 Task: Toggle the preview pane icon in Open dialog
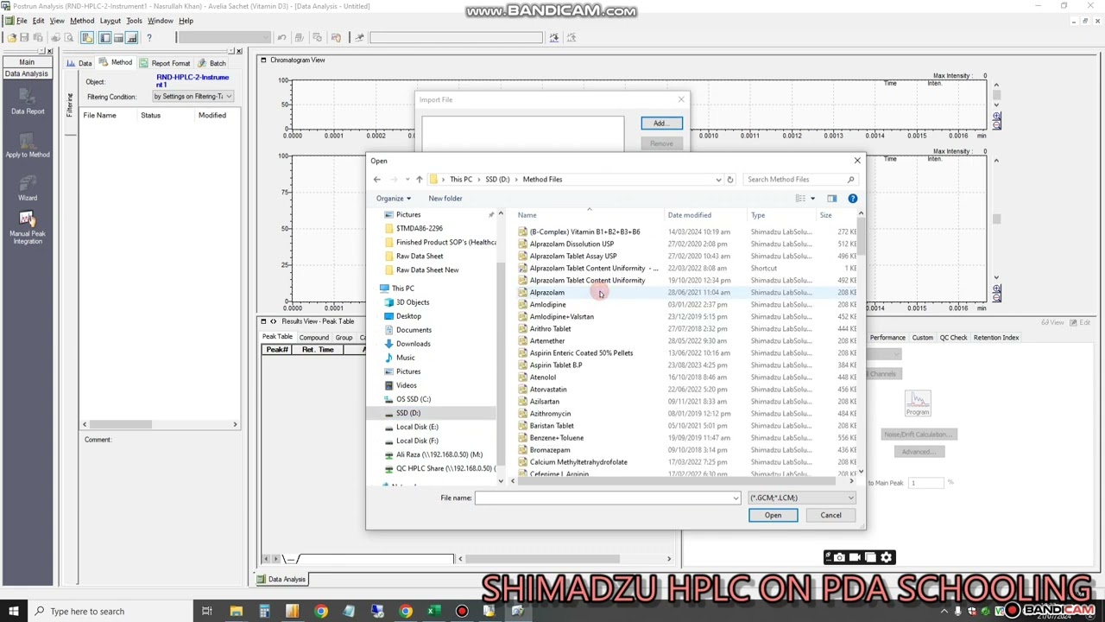(832, 199)
